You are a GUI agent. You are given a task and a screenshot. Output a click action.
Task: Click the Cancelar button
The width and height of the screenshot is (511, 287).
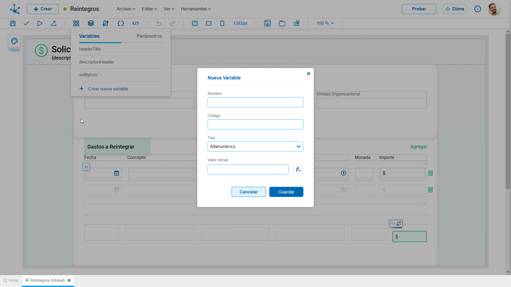[x=249, y=192]
